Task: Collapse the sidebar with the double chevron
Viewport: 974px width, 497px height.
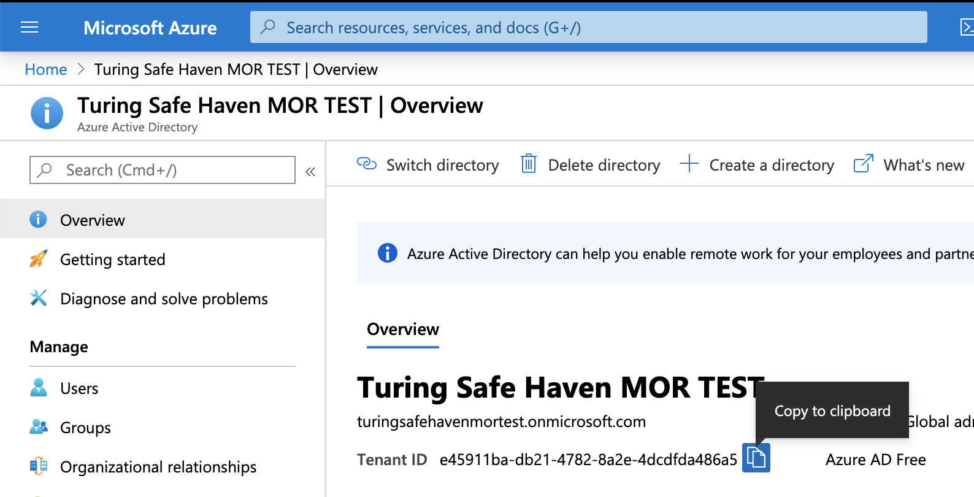Action: click(310, 172)
